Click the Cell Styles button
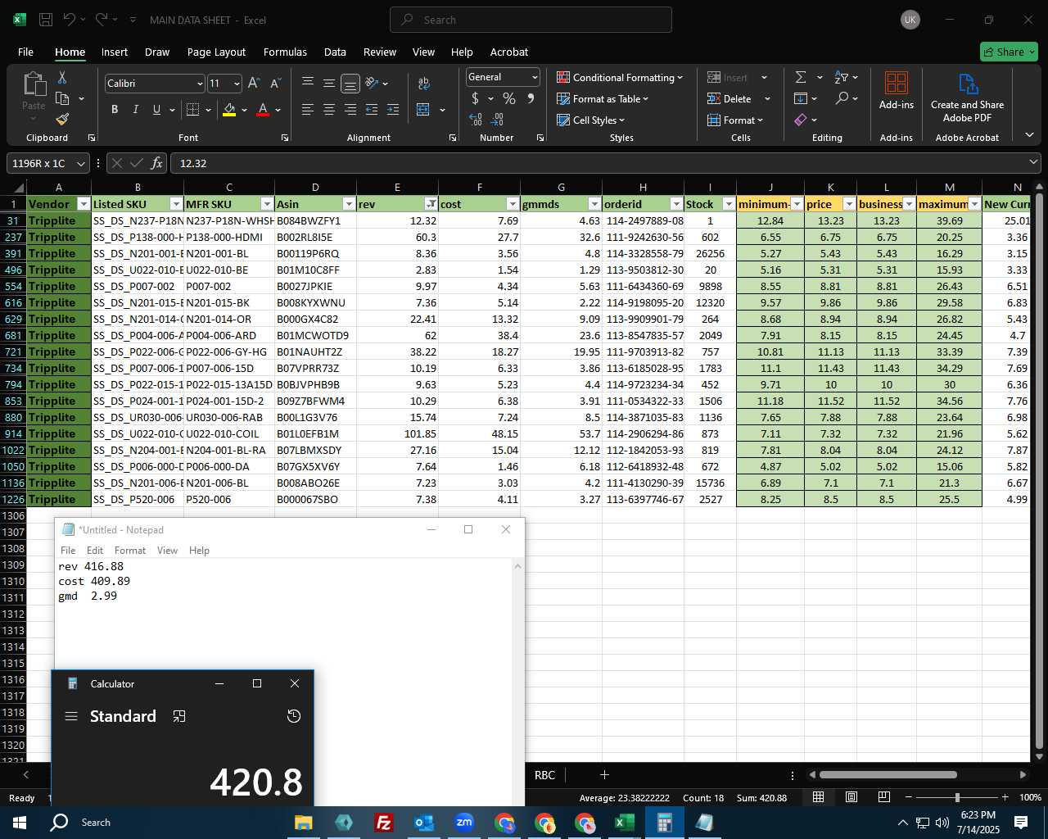The image size is (1048, 839). tap(590, 120)
